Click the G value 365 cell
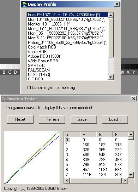Viewport: 138px width, 192px height. pyautogui.click(x=102, y=150)
